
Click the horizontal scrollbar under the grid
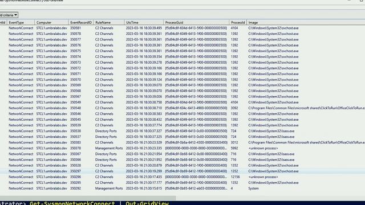[88, 198]
